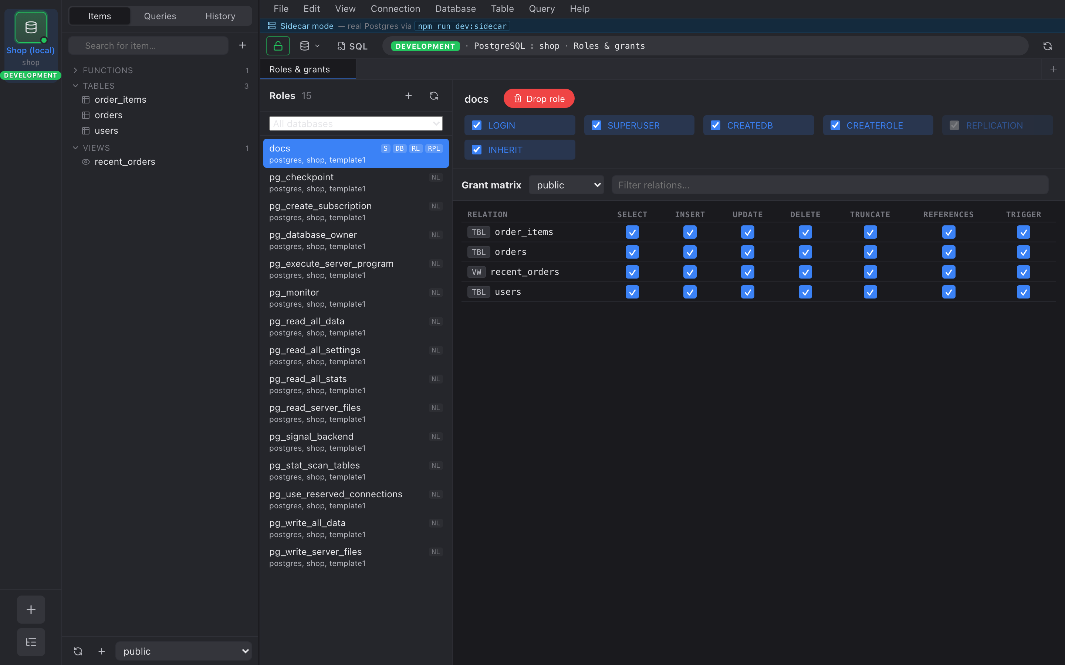Open the SQL editor button
The width and height of the screenshot is (1065, 665).
click(x=352, y=46)
